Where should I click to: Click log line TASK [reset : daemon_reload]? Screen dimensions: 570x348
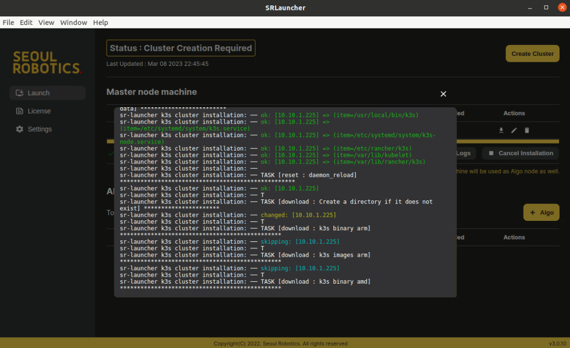click(x=238, y=175)
